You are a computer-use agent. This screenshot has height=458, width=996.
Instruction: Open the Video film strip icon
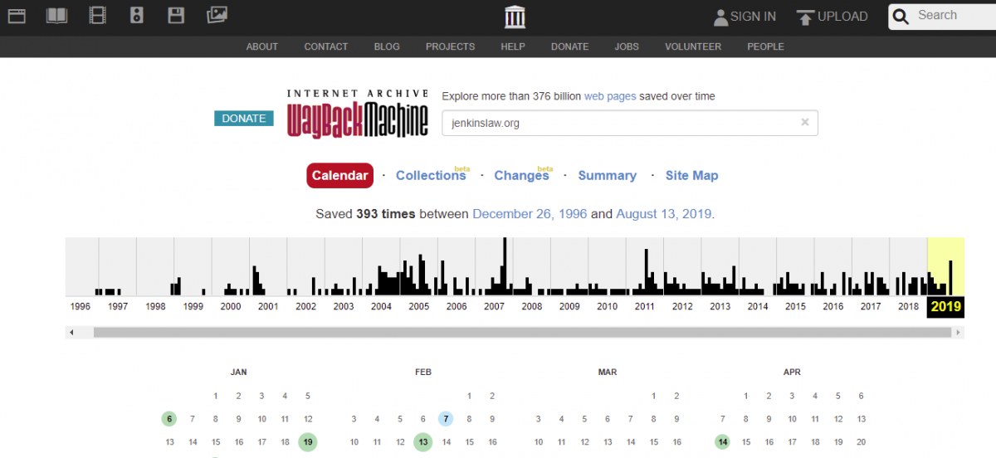(x=98, y=15)
